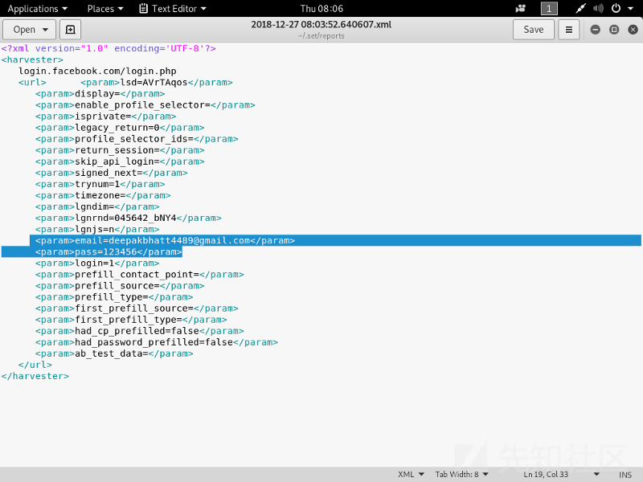The image size is (643, 482).
Task: Create a new document with plus icon
Action: [x=70, y=30]
